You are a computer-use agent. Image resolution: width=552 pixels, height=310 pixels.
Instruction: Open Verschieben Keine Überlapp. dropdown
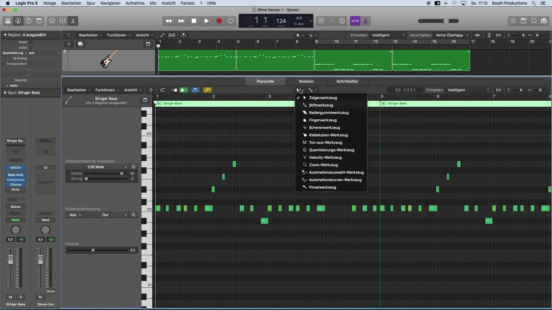[452, 35]
